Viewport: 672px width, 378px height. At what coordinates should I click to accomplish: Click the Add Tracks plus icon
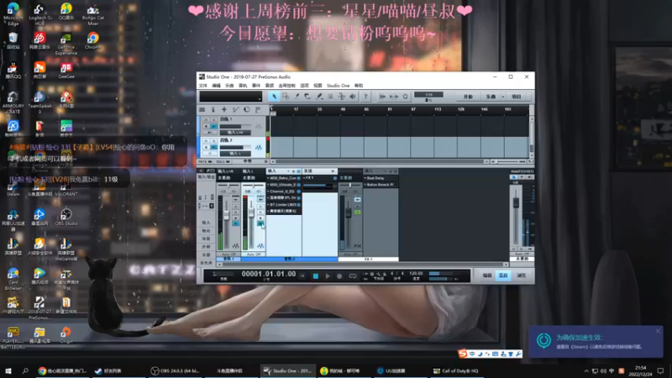pyautogui.click(x=224, y=109)
